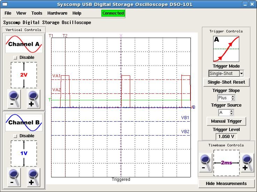This screenshot has width=257, height=192.
Task: Zoom out Channel B vertical scale
Action: click(14, 177)
